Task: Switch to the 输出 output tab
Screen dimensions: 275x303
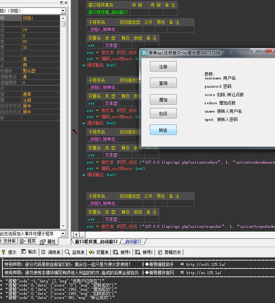Action: (x=29, y=252)
